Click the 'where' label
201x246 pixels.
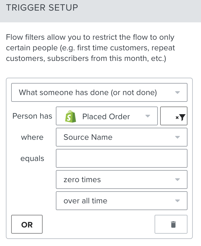pyautogui.click(x=32, y=137)
